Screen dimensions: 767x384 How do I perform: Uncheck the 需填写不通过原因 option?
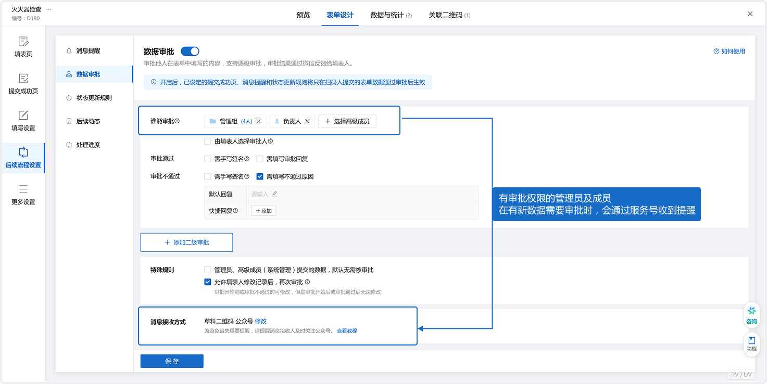(x=259, y=176)
